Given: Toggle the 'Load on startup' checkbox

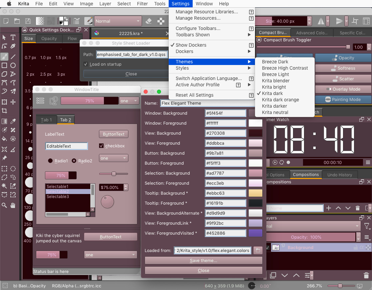Looking at the screenshot, I should pyautogui.click(x=86, y=64).
